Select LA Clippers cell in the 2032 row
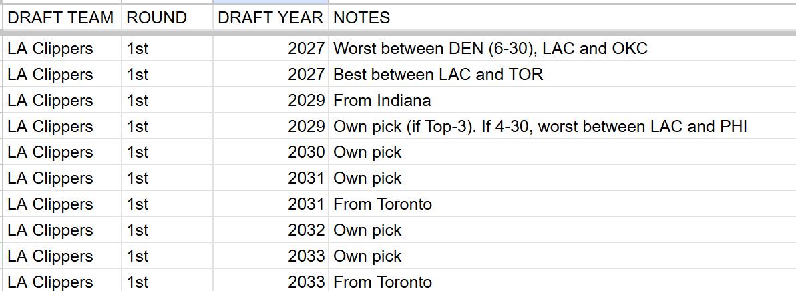Image resolution: width=796 pixels, height=291 pixels. tap(62, 230)
